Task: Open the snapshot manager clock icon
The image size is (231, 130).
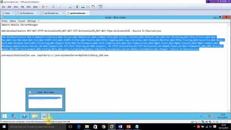Action: 71,7
